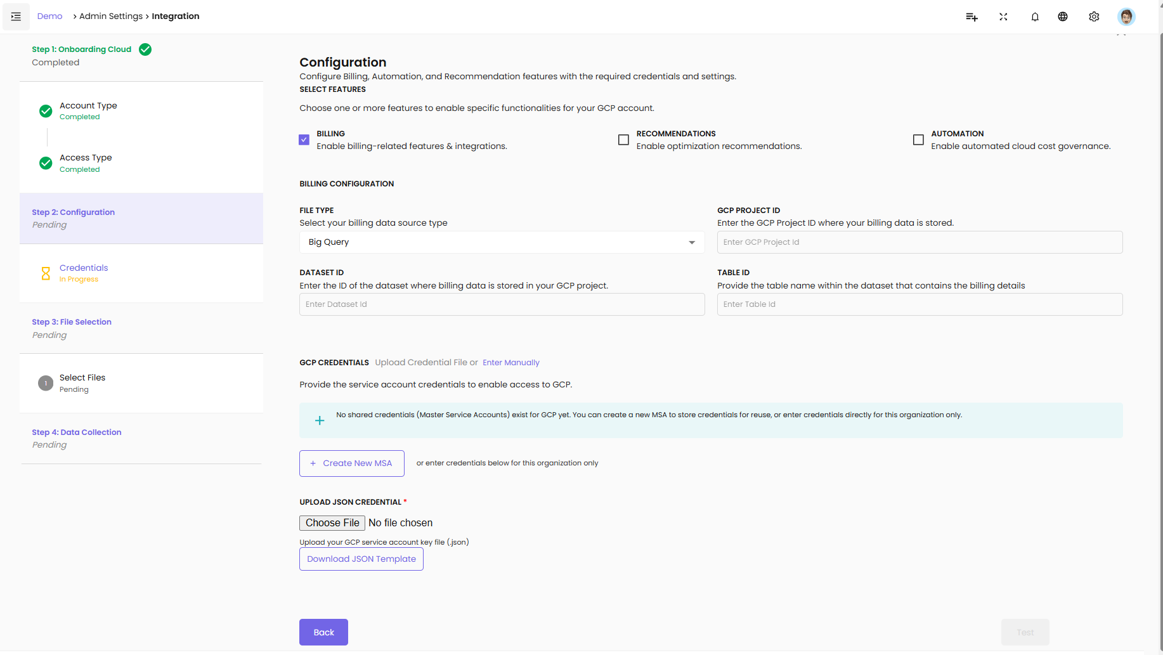Click the GCP Project ID input field
Screen dimensions: 1163x655
coord(919,242)
